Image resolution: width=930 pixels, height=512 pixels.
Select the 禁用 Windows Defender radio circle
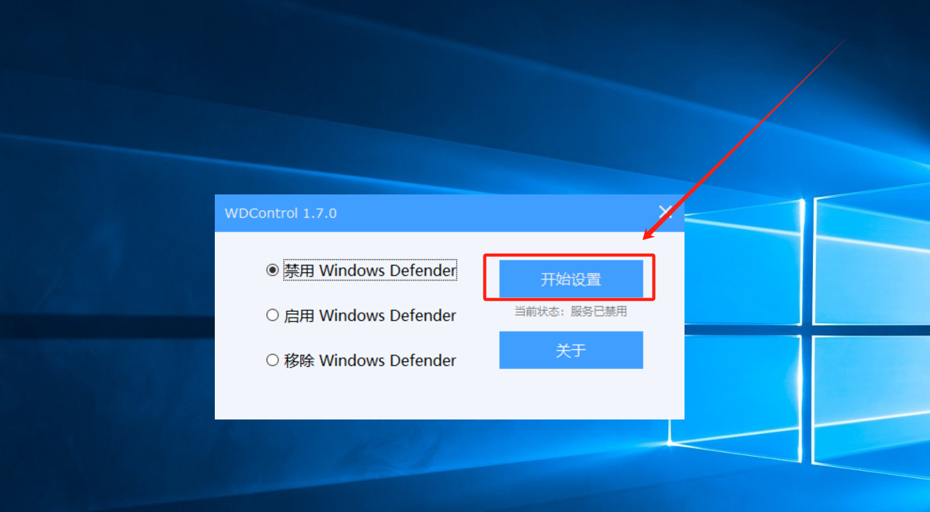[272, 270]
